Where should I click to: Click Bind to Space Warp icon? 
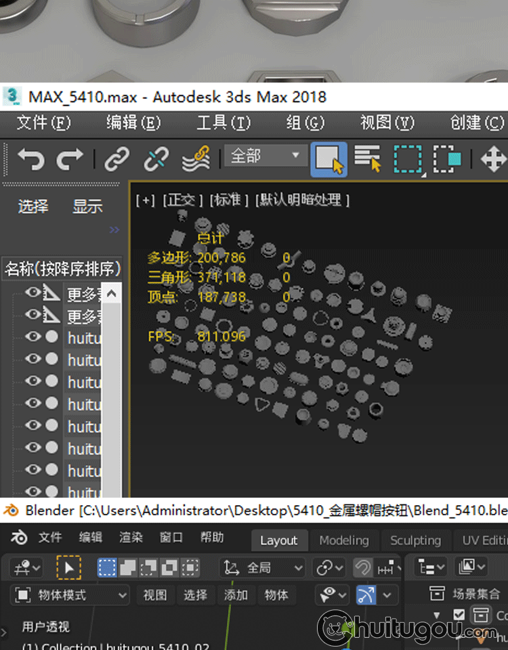(196, 159)
